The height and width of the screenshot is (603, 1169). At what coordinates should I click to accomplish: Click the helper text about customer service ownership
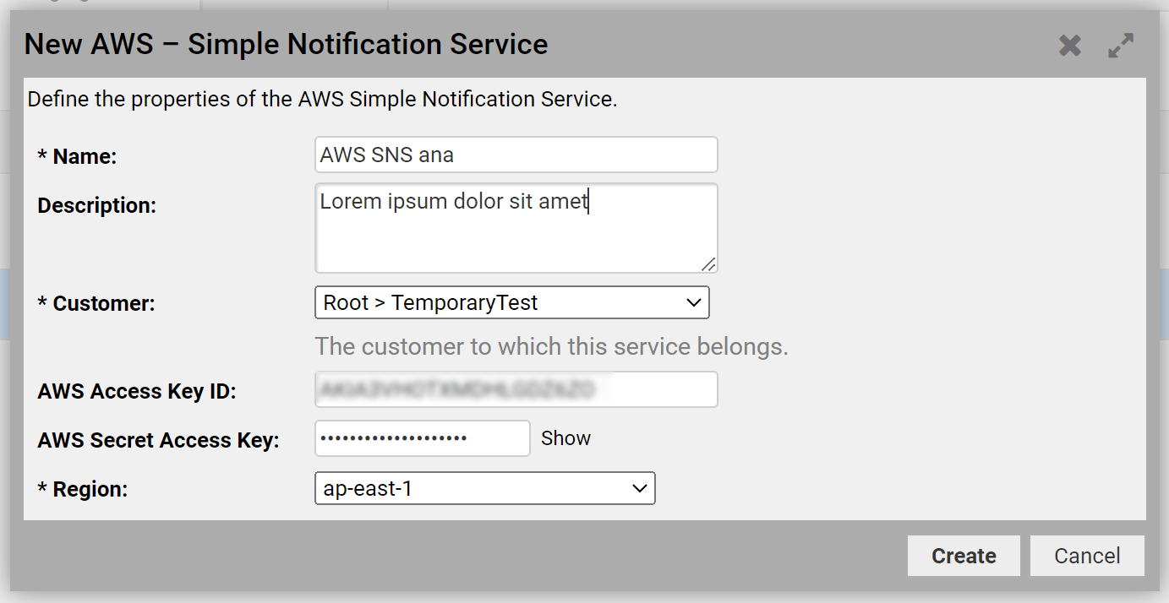[551, 346]
